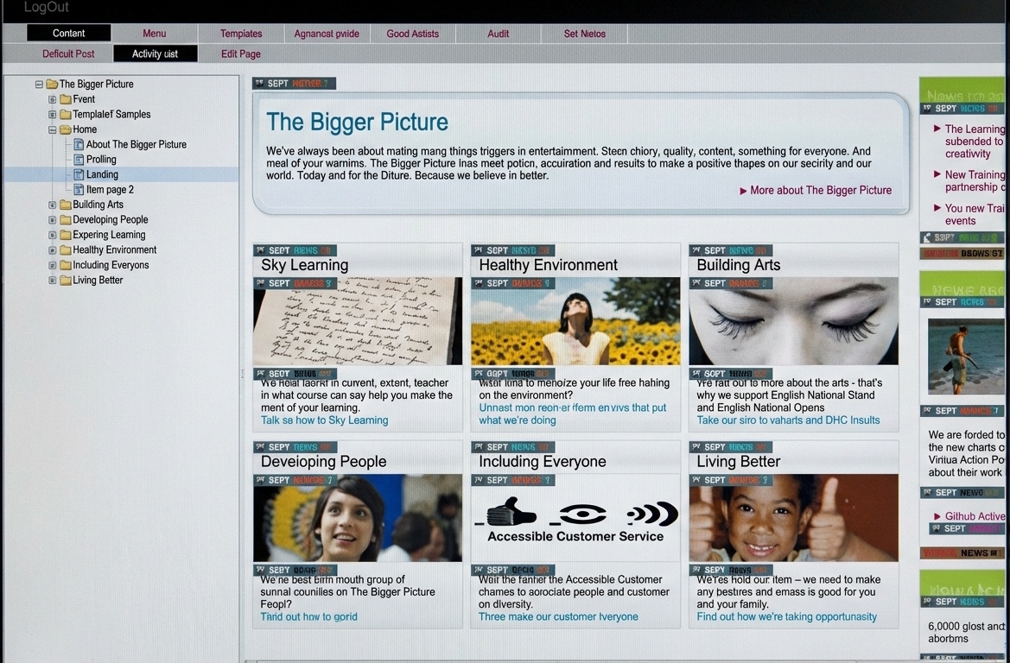Image resolution: width=1010 pixels, height=663 pixels.
Task: Select the Edit Page sub-tab
Action: [241, 54]
